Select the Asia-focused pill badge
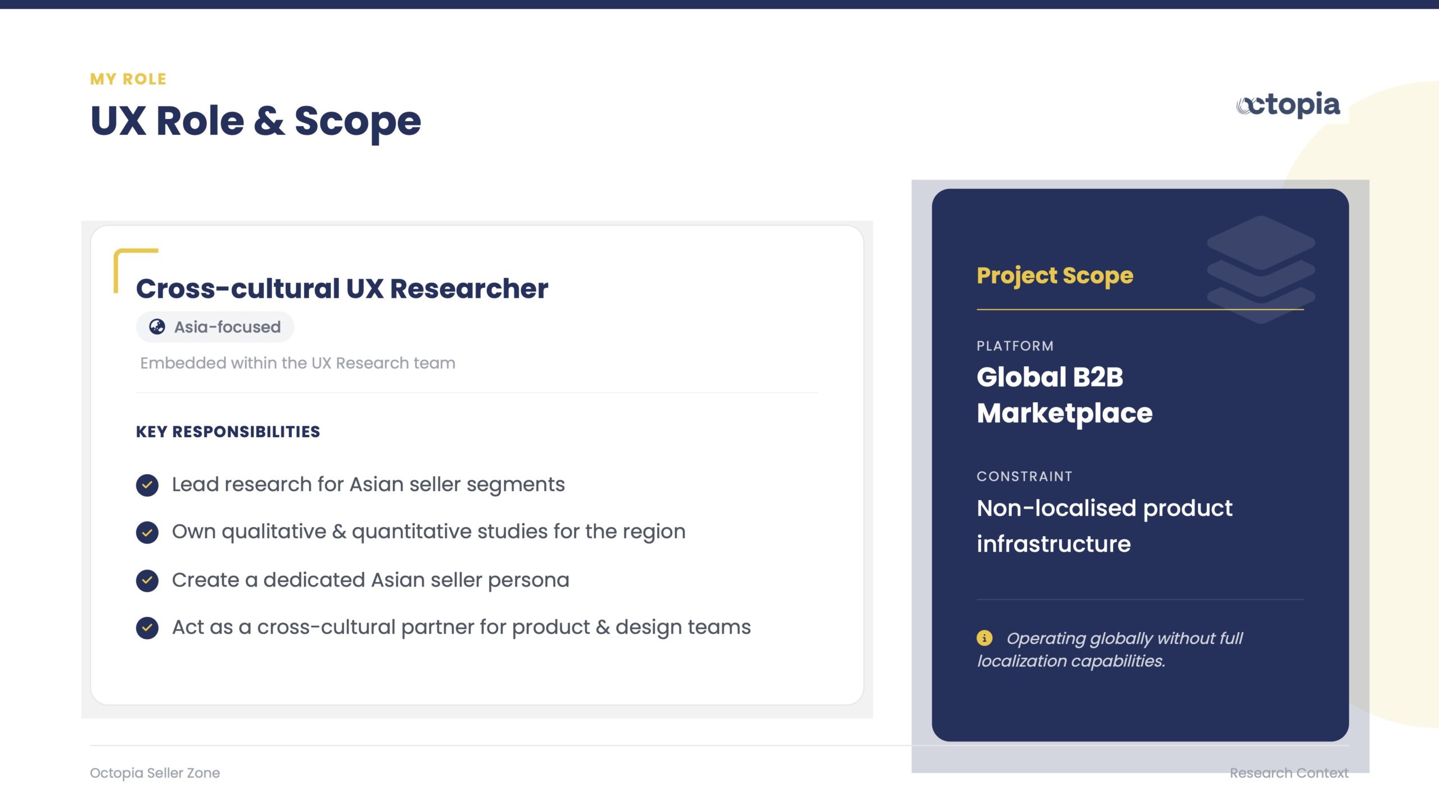The image size is (1439, 809). (x=215, y=327)
